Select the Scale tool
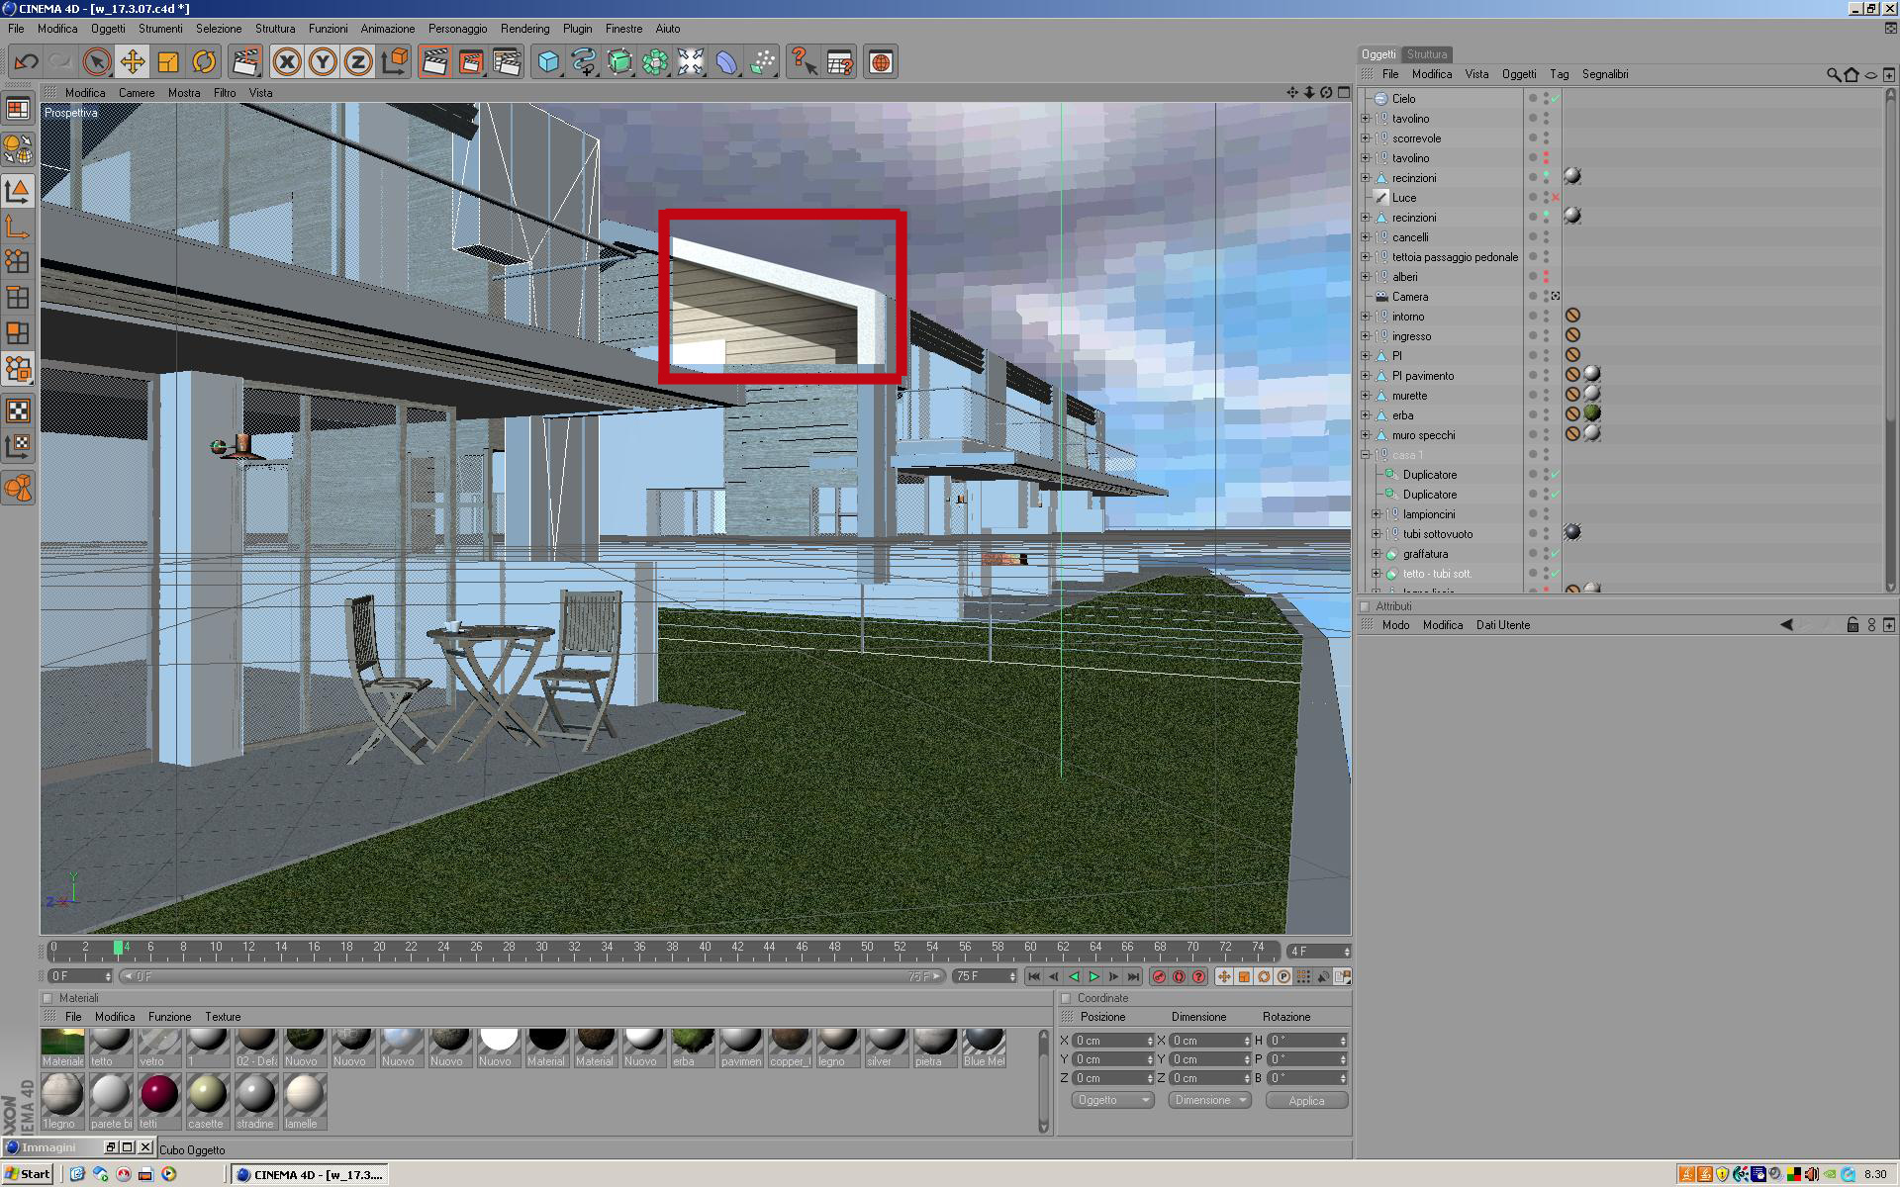1900x1187 pixels. pyautogui.click(x=168, y=62)
